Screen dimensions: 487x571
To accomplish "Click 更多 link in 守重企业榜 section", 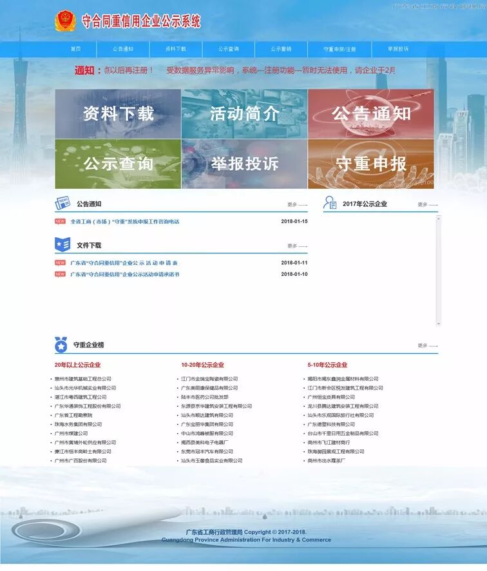I will coord(428,345).
